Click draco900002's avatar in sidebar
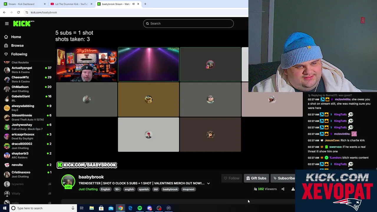377x212 pixels. pyautogui.click(x=7, y=146)
